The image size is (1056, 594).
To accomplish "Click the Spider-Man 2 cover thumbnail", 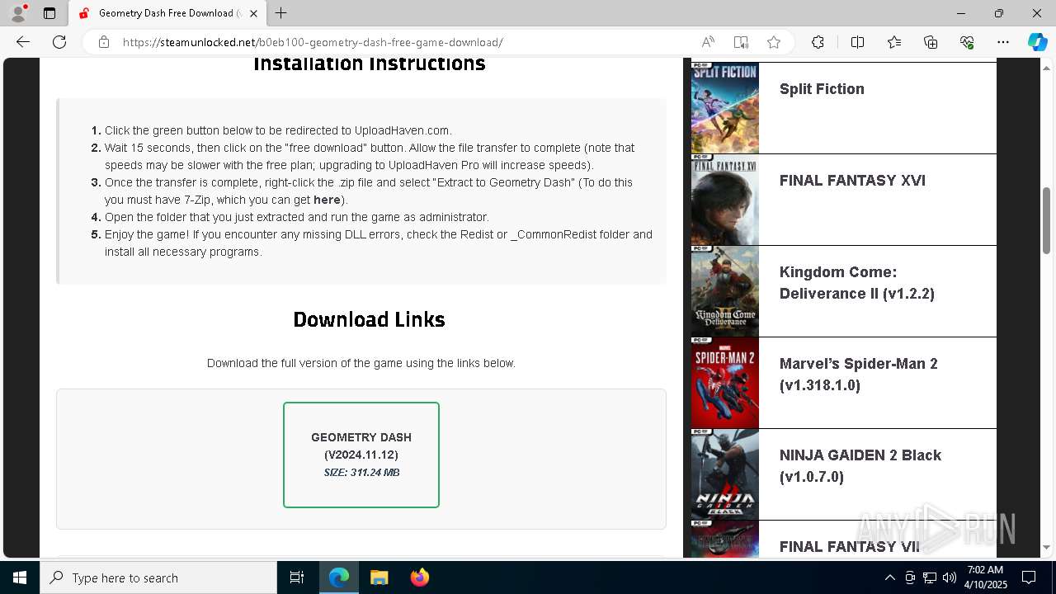I will pos(725,383).
